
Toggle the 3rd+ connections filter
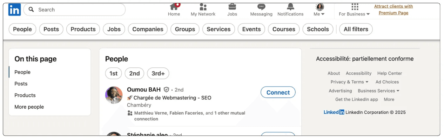[x=158, y=73]
